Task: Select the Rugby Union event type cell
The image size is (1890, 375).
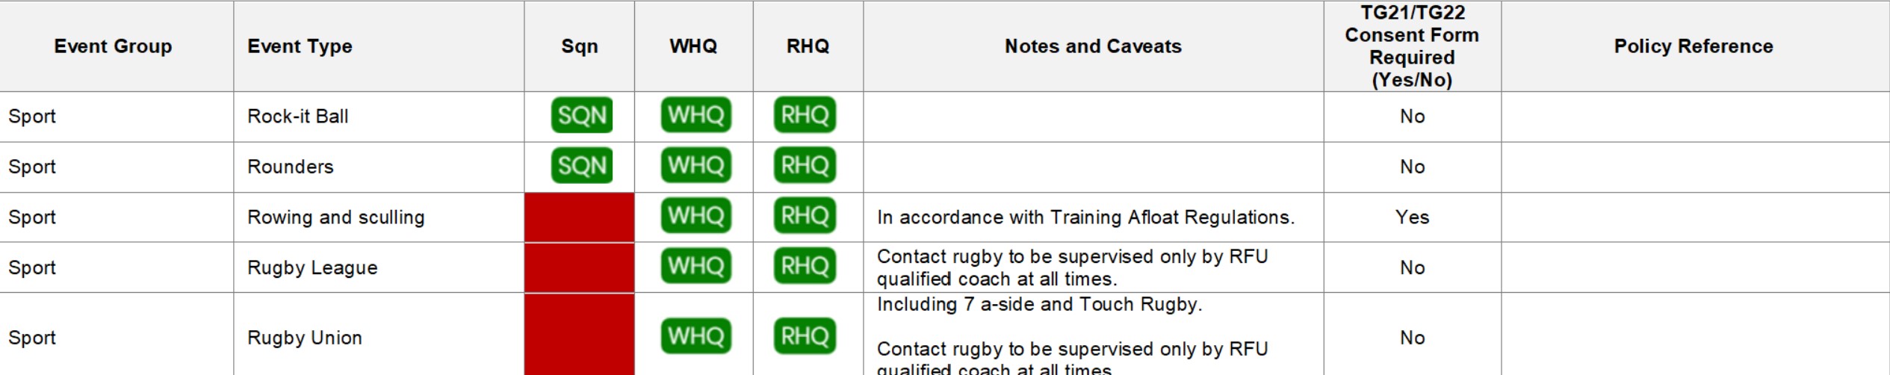Action: click(379, 338)
